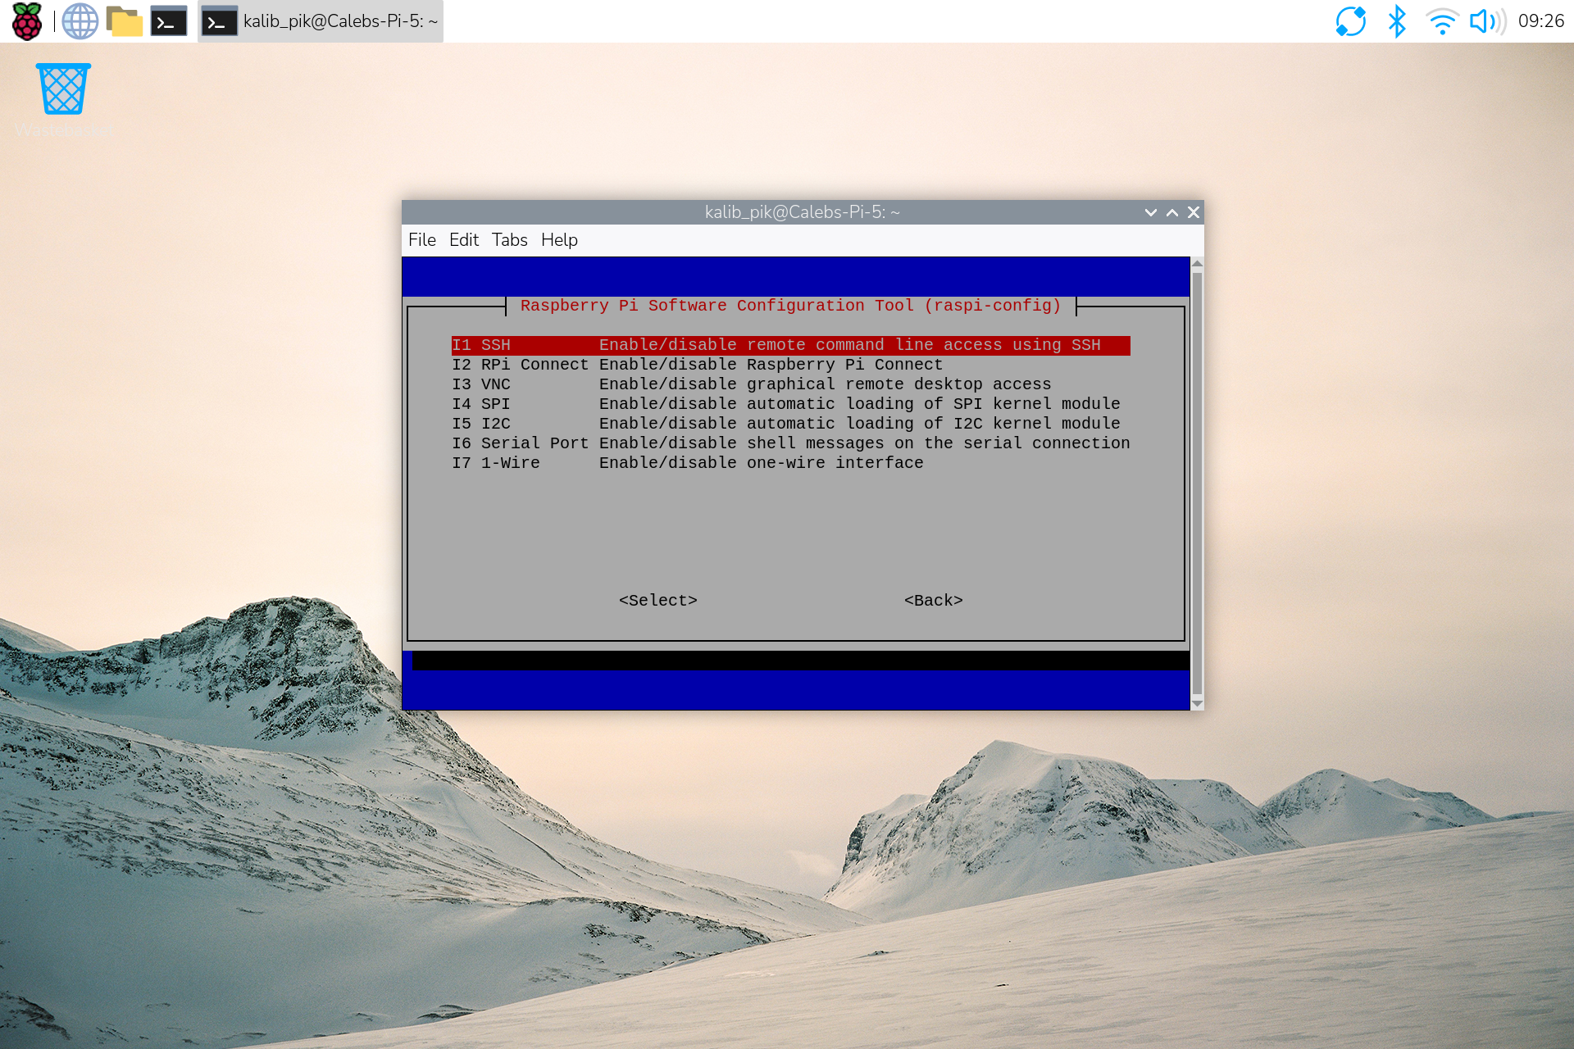Screen dimensions: 1574x1049
Task: Click the <Back> button in raspi-config
Action: pyautogui.click(x=934, y=601)
